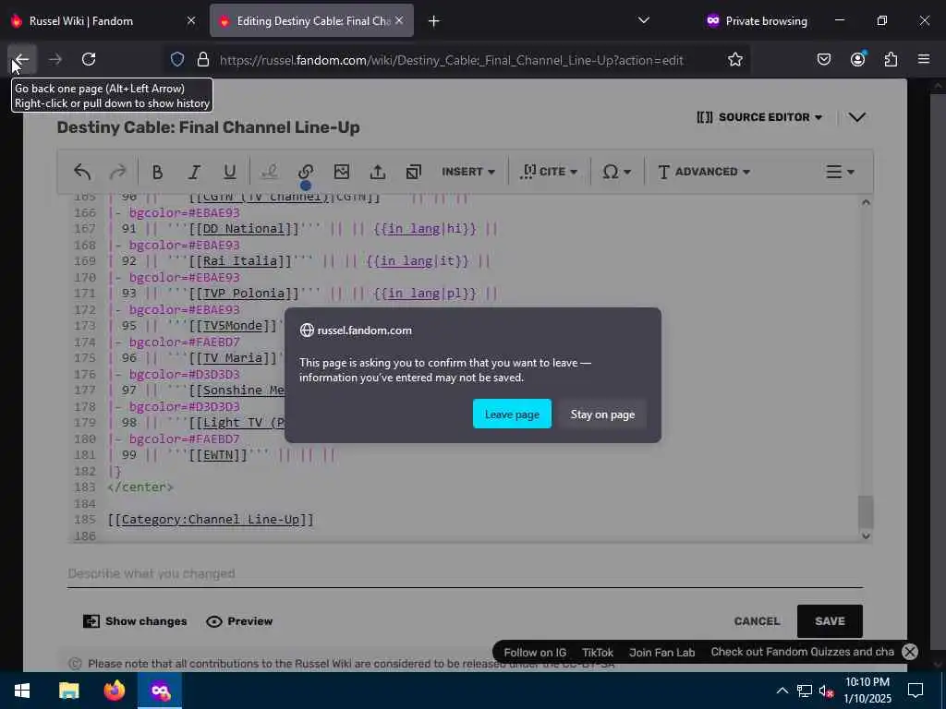Open the special characters omega dropdown

coord(616,172)
